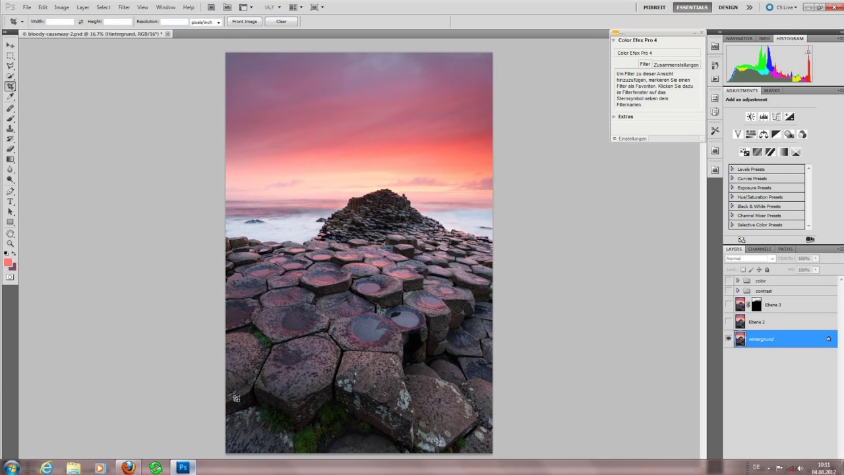Select the Eyedropper tool

(x=10, y=97)
